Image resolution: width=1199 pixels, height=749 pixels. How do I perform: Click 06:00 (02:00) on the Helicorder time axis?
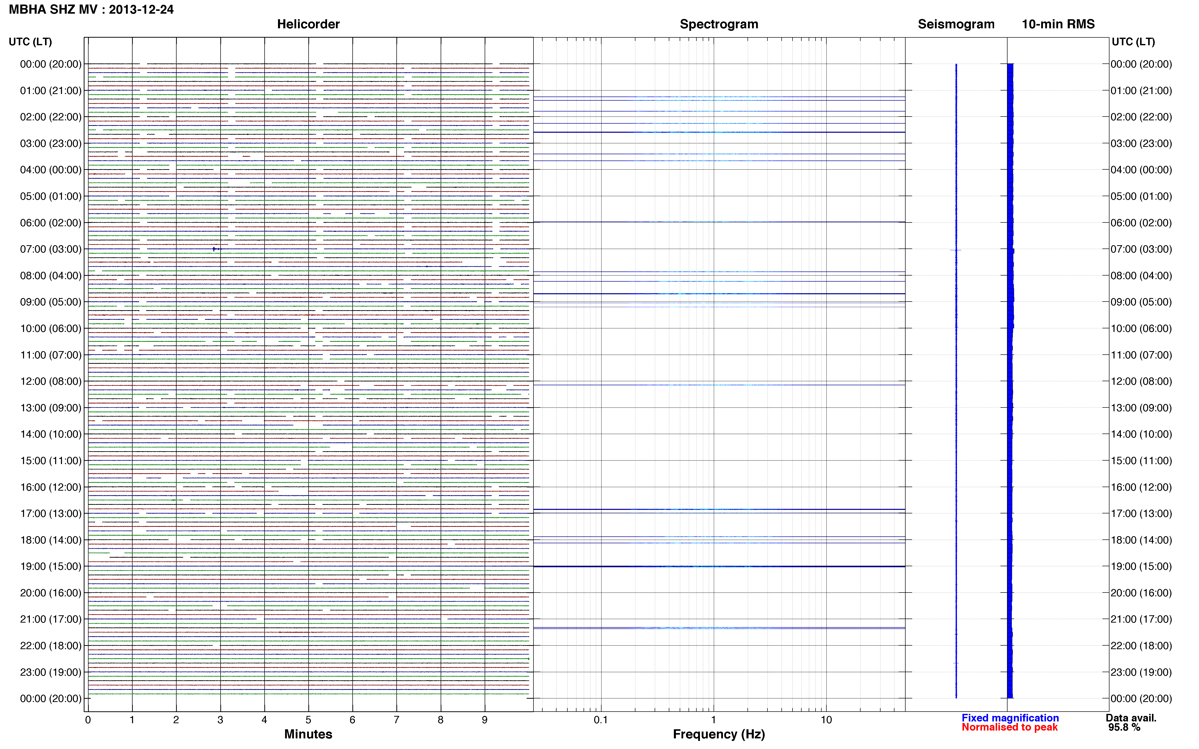[x=51, y=223]
